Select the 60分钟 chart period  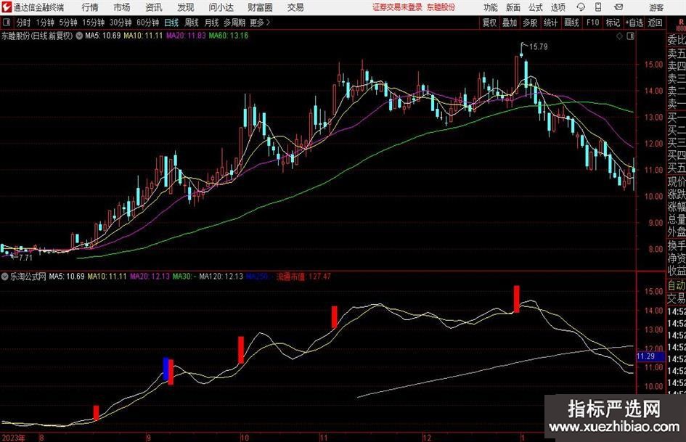point(147,22)
